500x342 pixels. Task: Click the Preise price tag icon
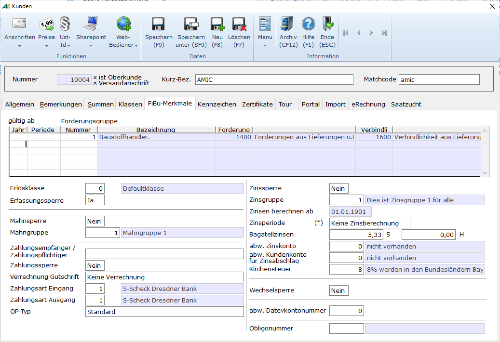coord(47,24)
